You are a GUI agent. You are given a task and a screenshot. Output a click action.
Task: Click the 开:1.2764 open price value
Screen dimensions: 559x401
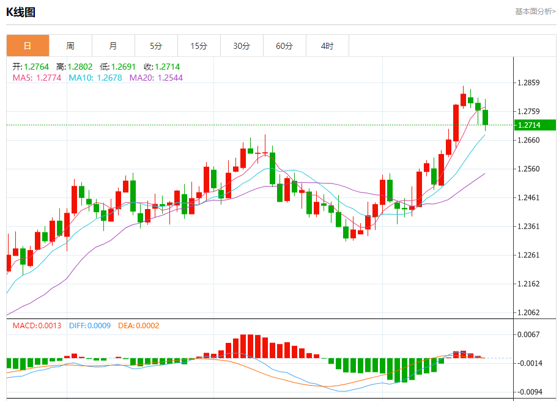[x=31, y=67]
